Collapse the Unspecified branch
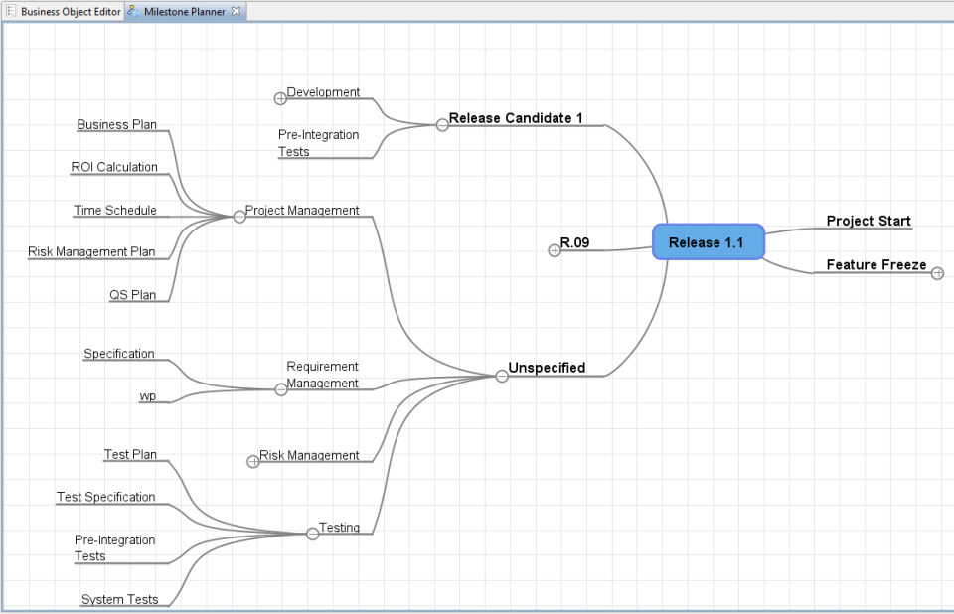Viewport: 954px width, 614px height. click(501, 377)
